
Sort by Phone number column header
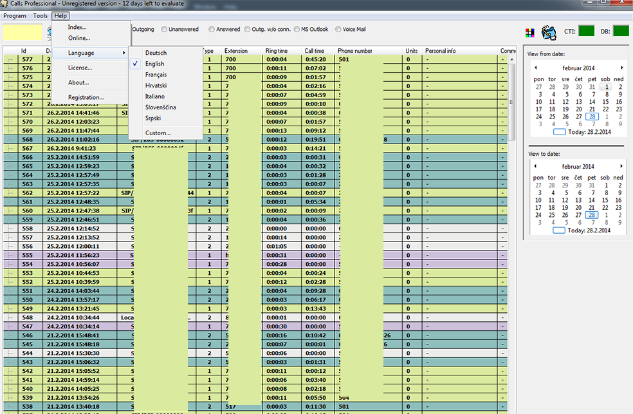369,51
